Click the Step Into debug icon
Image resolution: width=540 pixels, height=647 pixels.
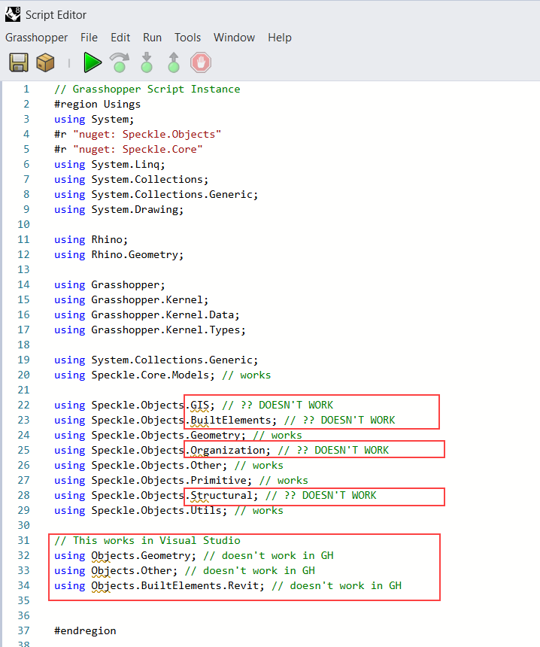tap(147, 62)
